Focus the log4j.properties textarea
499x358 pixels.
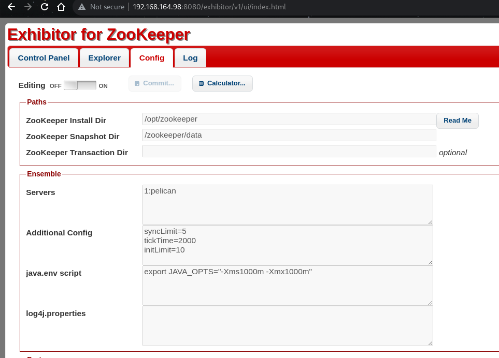click(x=288, y=326)
